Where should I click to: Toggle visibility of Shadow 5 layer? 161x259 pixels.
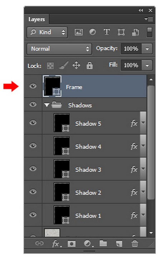33,123
